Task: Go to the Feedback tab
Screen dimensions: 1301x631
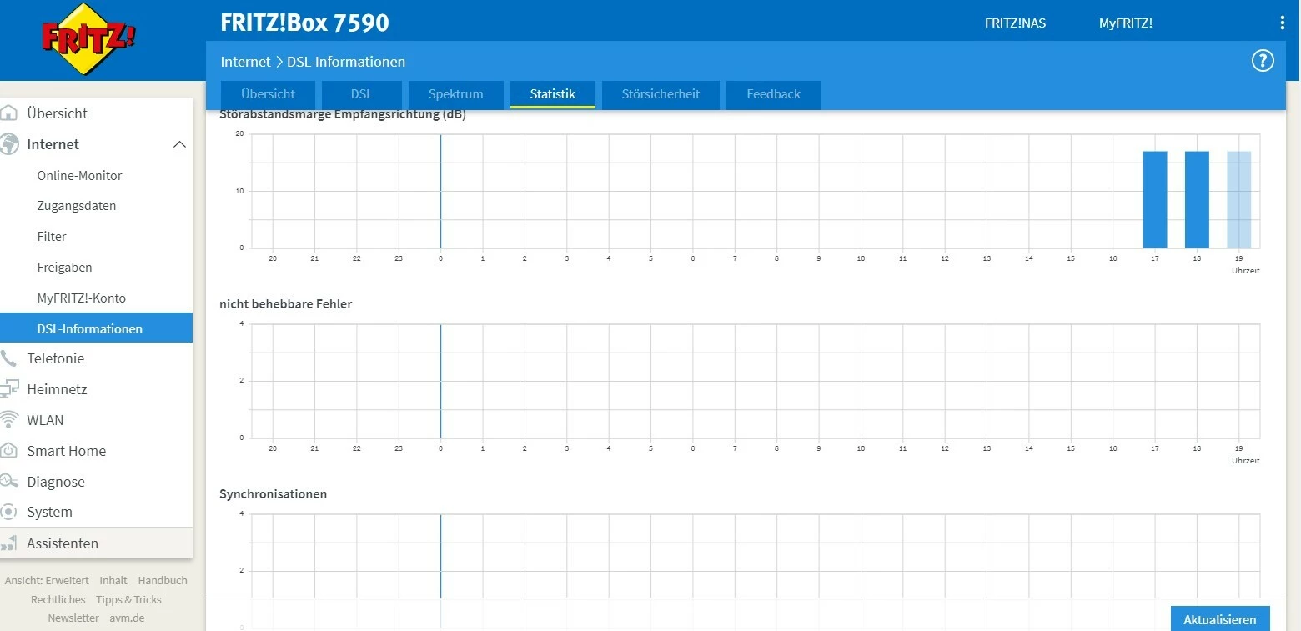Action: tap(773, 94)
